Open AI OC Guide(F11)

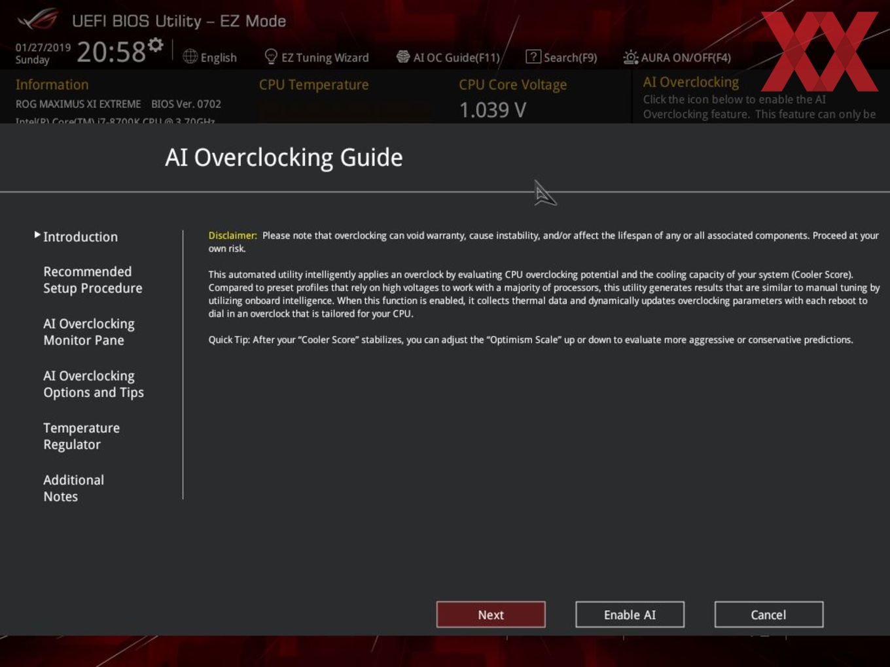point(457,58)
